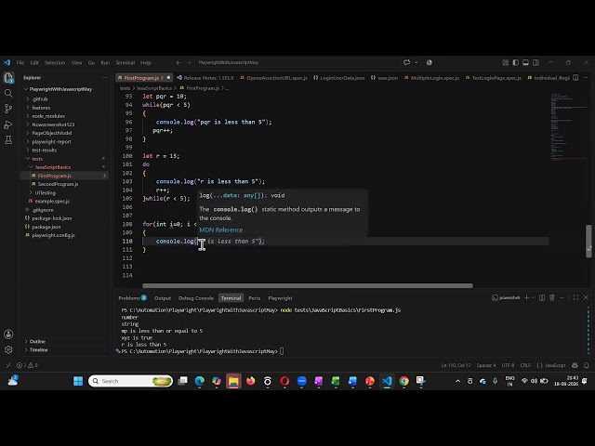Go back using the navigation arrow
The image size is (595, 446).
(x=178, y=62)
